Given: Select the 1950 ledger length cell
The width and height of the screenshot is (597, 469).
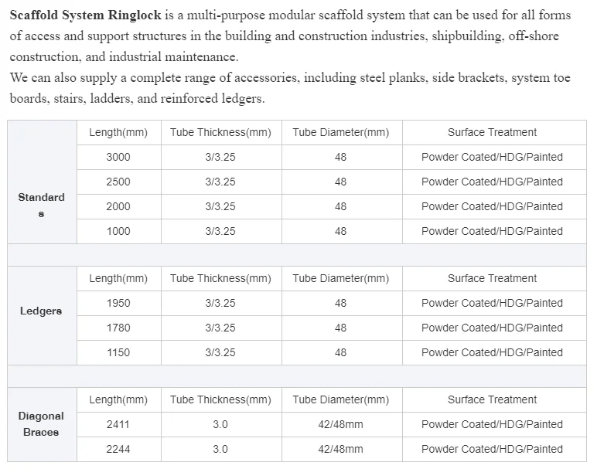Looking at the screenshot, I should click(x=119, y=303).
